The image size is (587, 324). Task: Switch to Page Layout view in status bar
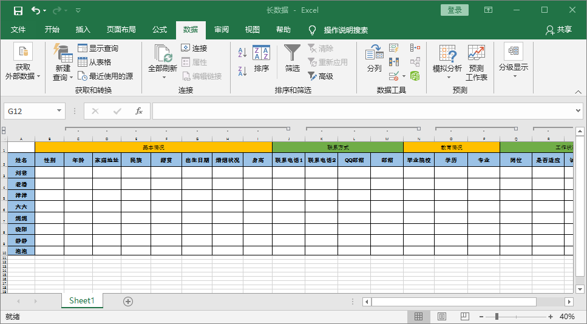click(441, 317)
